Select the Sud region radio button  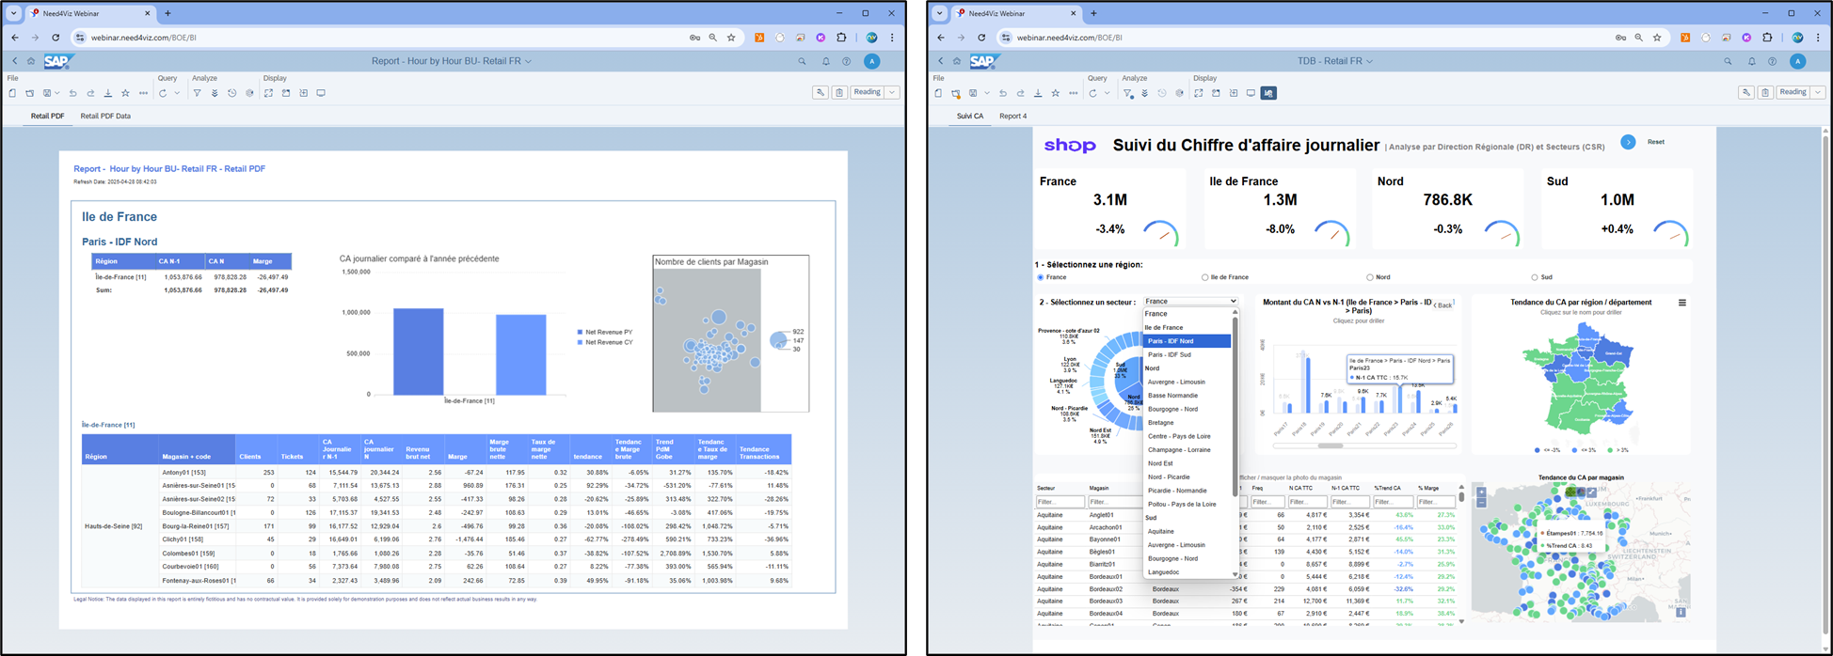pyautogui.click(x=1535, y=277)
